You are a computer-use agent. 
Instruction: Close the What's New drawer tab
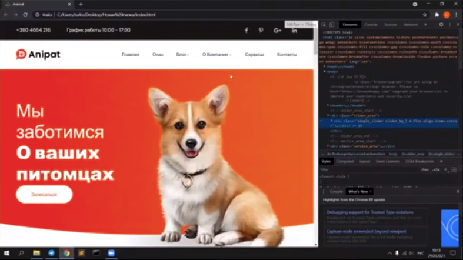(371, 192)
